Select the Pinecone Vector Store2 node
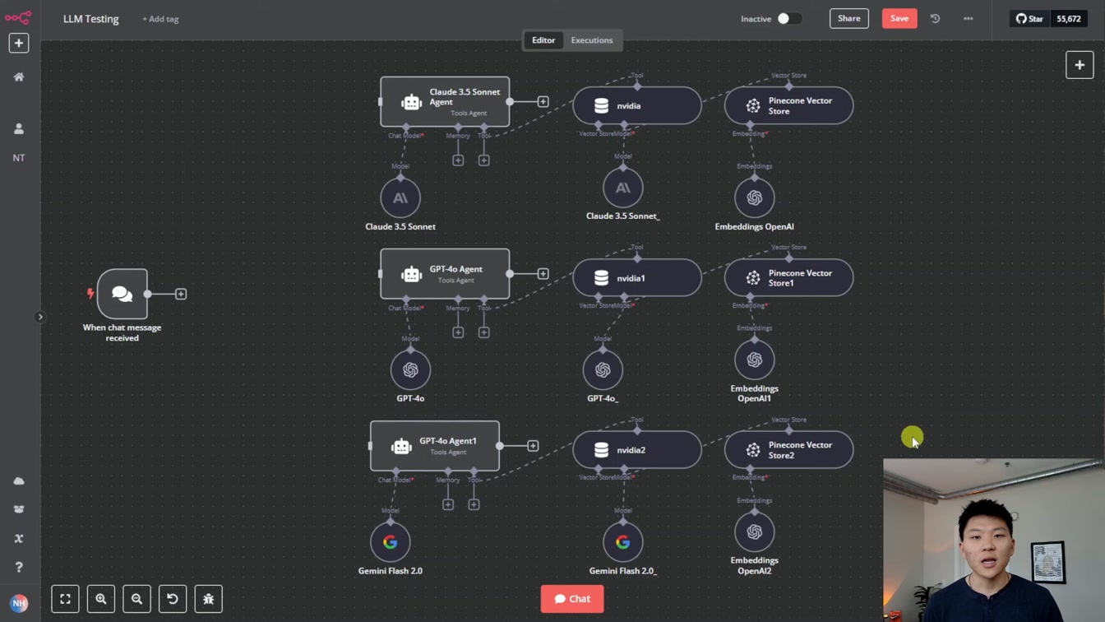Screen dimensions: 1105x622 pos(788,450)
